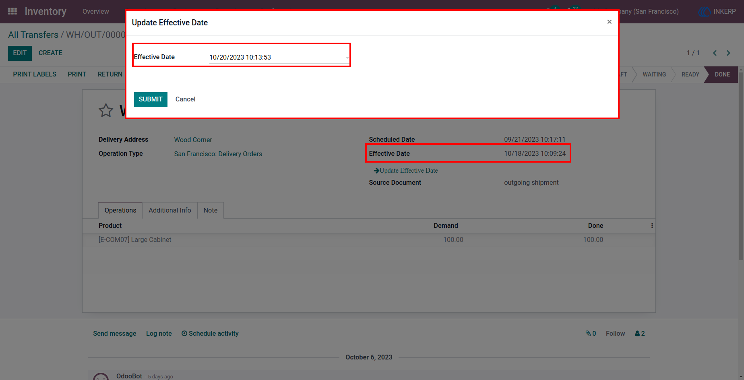Screen dimensions: 744x380
Task: Select the Large Cabinet product row
Action: coord(369,240)
